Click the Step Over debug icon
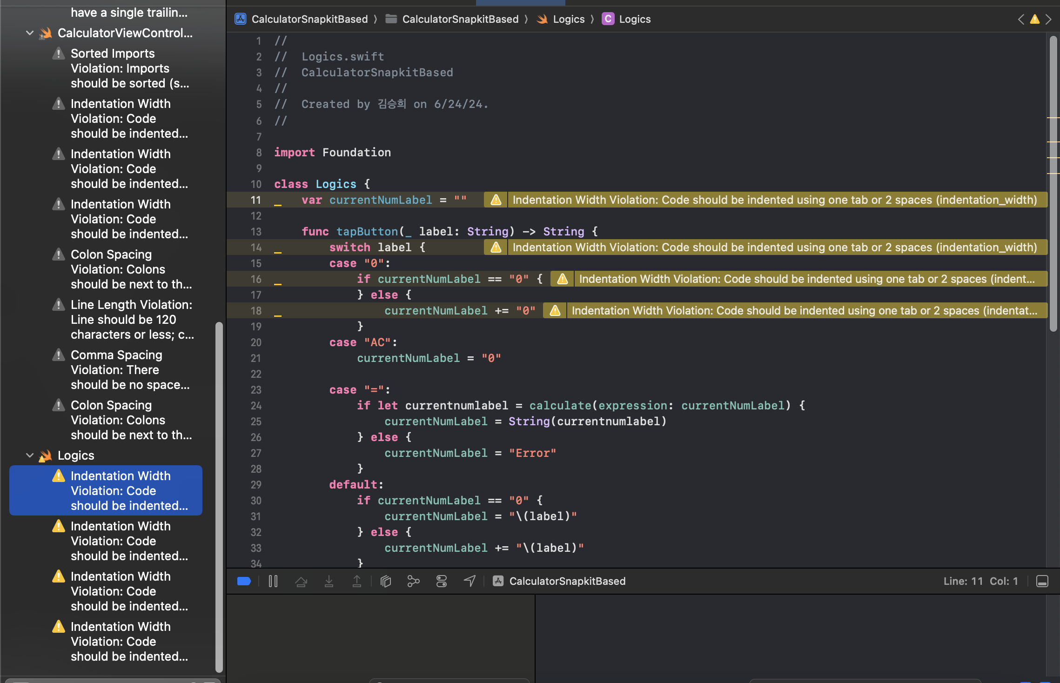The width and height of the screenshot is (1060, 683). point(301,581)
